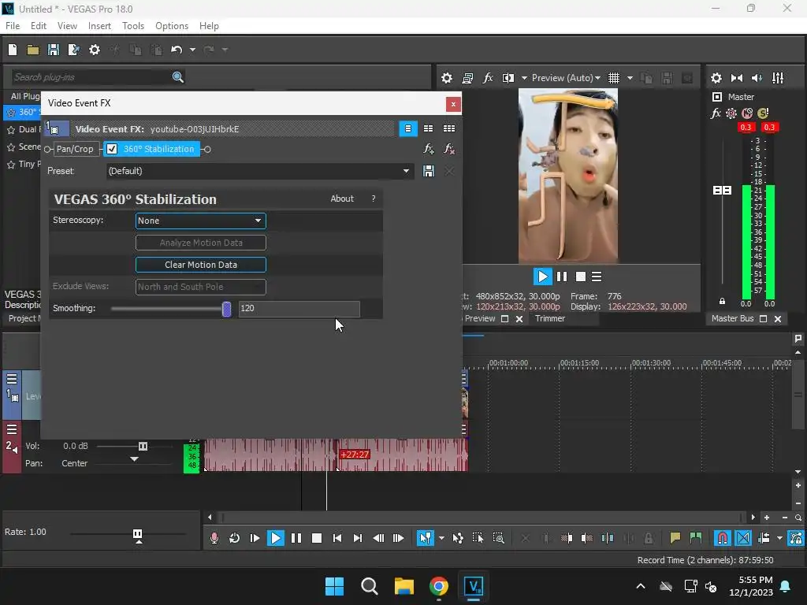Expand the overlays grid dropdown arrow
The image size is (807, 605).
(x=630, y=78)
